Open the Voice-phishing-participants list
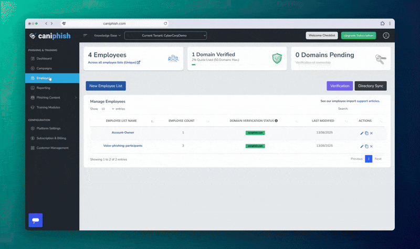This screenshot has height=249, width=420. pyautogui.click(x=123, y=146)
